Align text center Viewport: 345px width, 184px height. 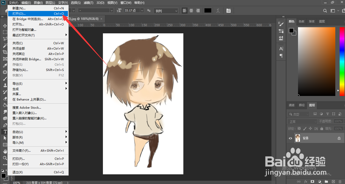pos(191,11)
